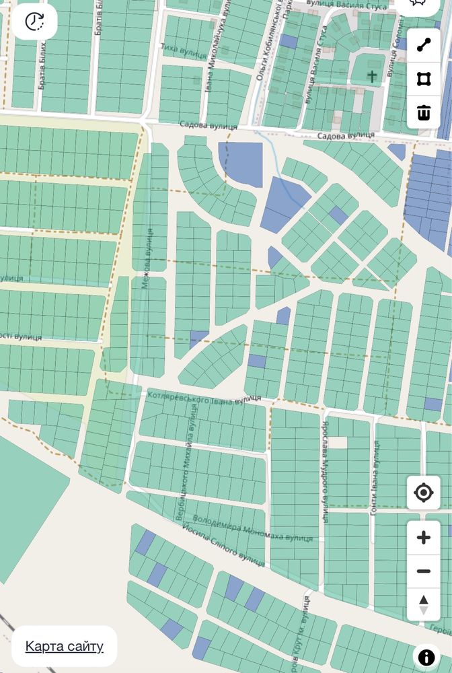This screenshot has height=673, width=452.
Task: Select the polygon area measurement tool
Action: point(424,79)
